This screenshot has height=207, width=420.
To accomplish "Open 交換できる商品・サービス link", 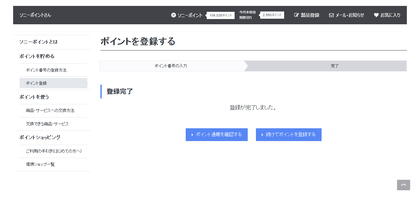I will click(47, 124).
